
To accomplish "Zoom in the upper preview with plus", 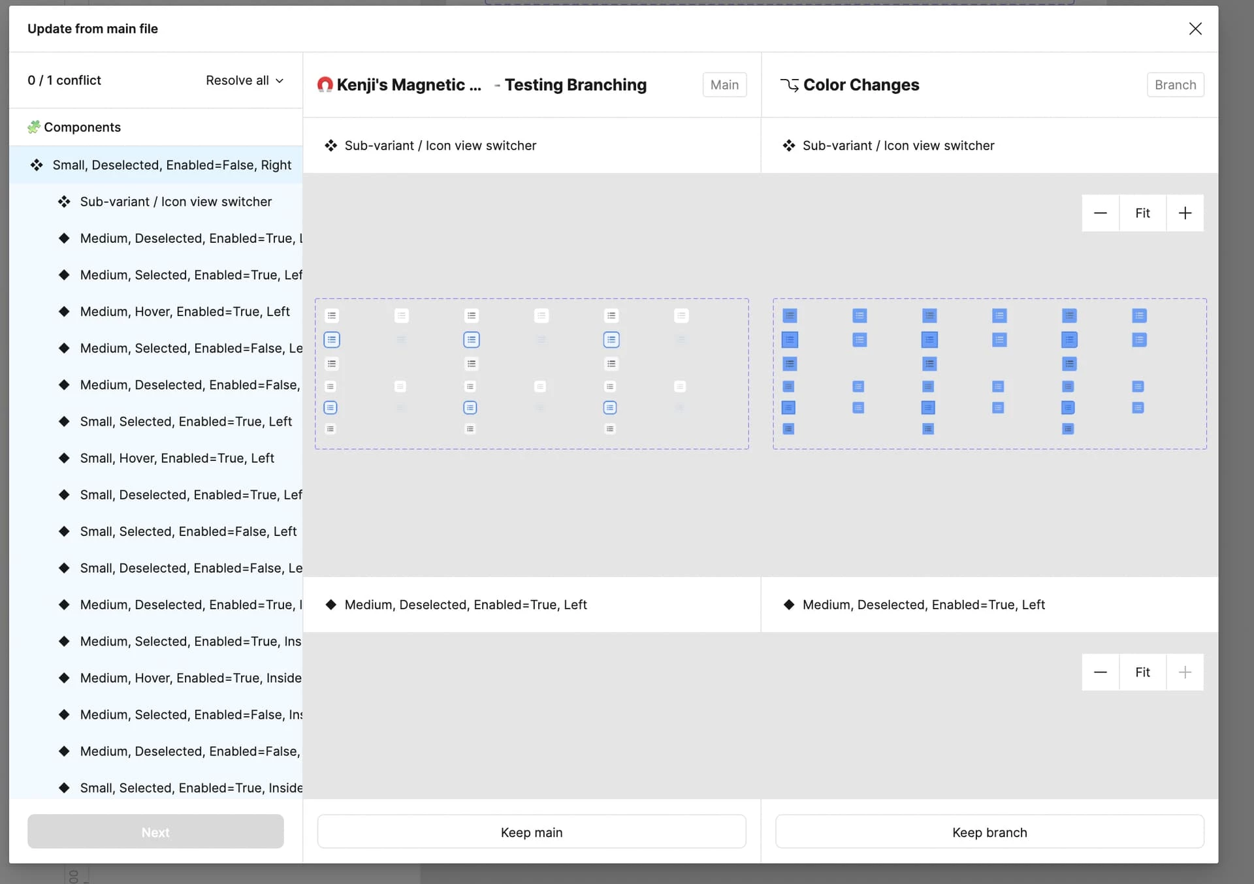I will point(1185,213).
